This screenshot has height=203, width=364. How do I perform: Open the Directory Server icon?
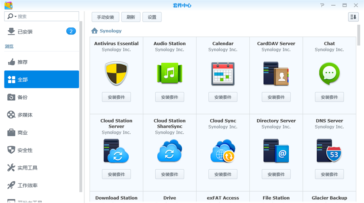(x=276, y=150)
